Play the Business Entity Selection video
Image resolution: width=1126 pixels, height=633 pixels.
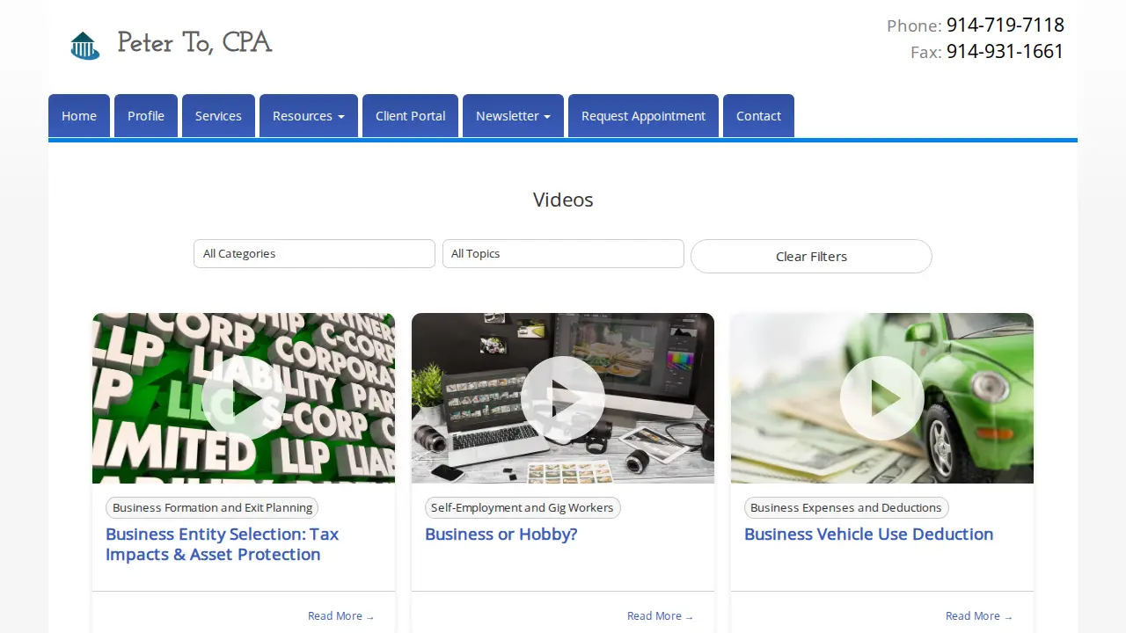point(244,398)
